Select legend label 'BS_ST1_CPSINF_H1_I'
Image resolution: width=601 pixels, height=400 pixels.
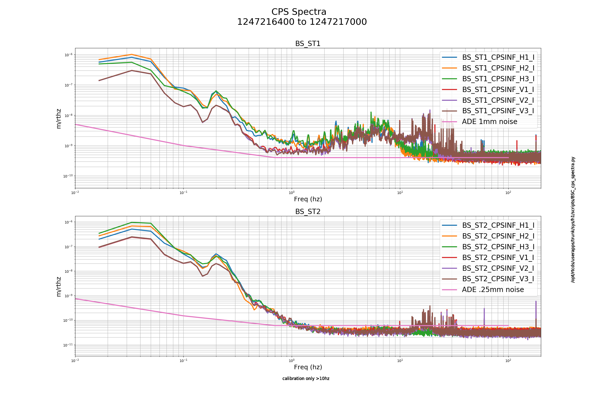coord(498,57)
